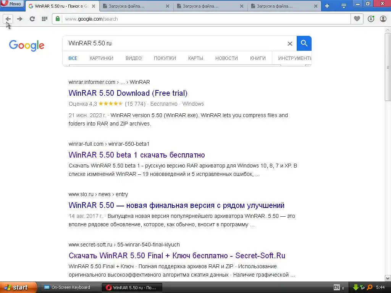Click the winrar-full.com breadcrumb URL
391x293 pixels.
(x=109, y=144)
